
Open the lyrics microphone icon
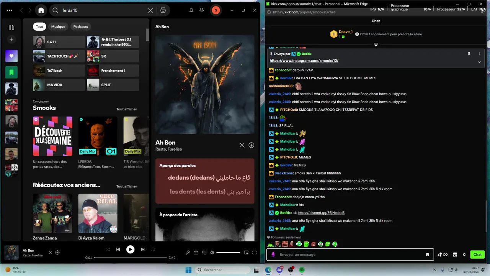(188, 253)
